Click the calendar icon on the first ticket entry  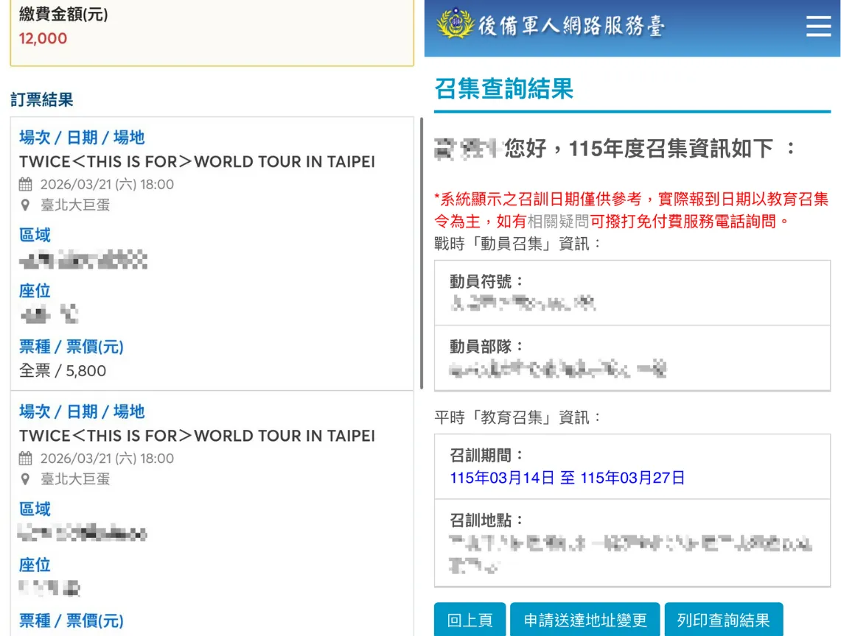coord(26,184)
